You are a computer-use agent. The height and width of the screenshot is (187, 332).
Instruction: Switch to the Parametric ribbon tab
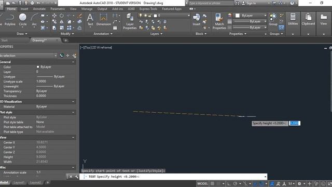[58, 9]
